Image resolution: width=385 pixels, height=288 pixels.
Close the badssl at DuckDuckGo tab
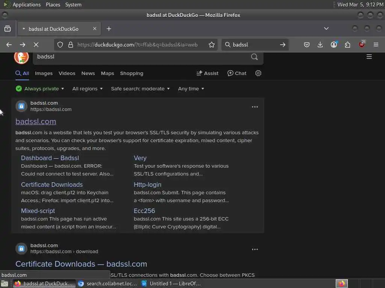(95, 28)
